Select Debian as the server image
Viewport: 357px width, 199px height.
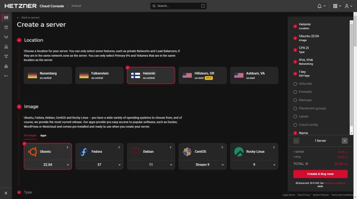(151, 152)
